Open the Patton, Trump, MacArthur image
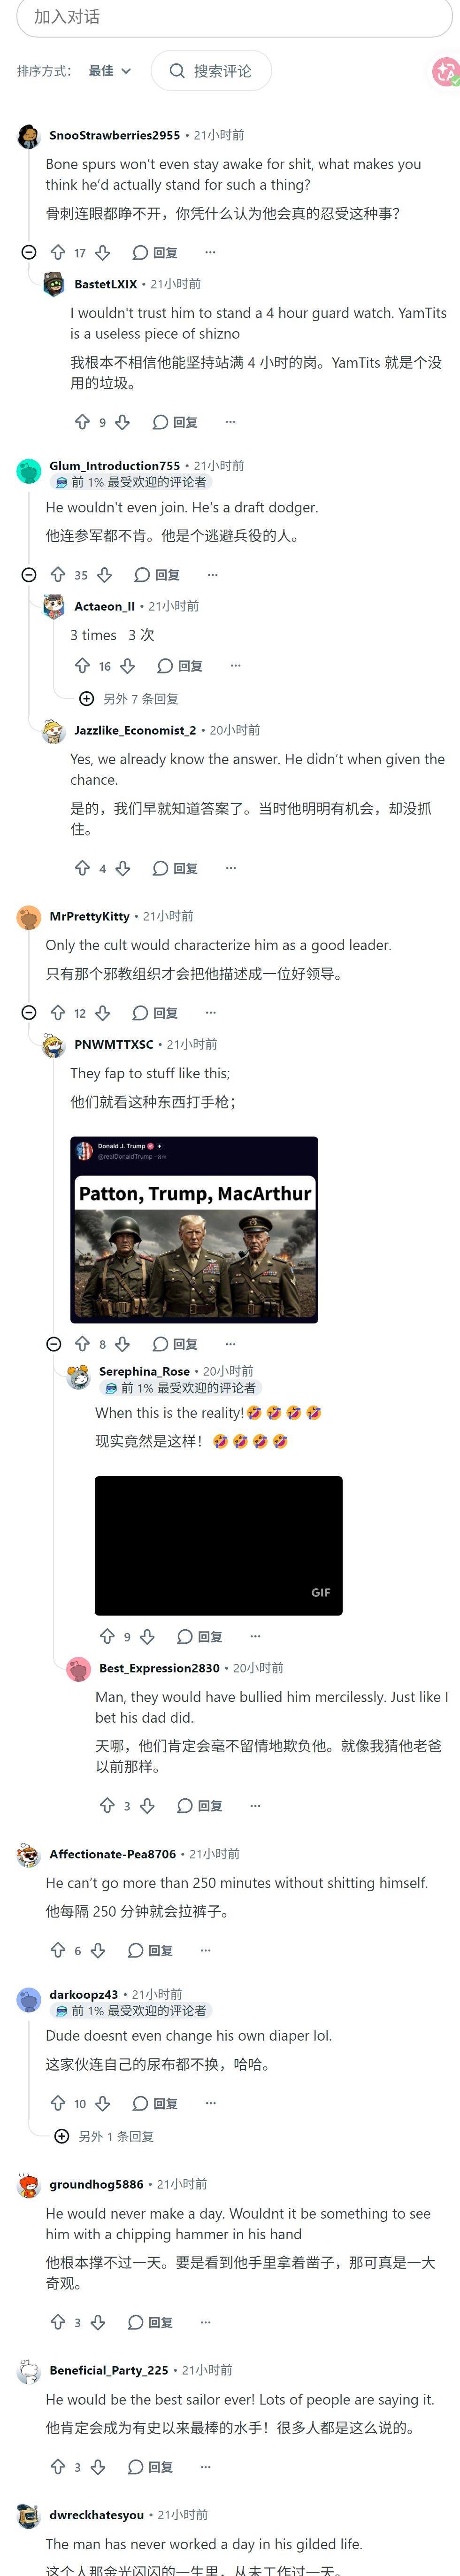The width and height of the screenshot is (460, 2576). click(x=194, y=1229)
